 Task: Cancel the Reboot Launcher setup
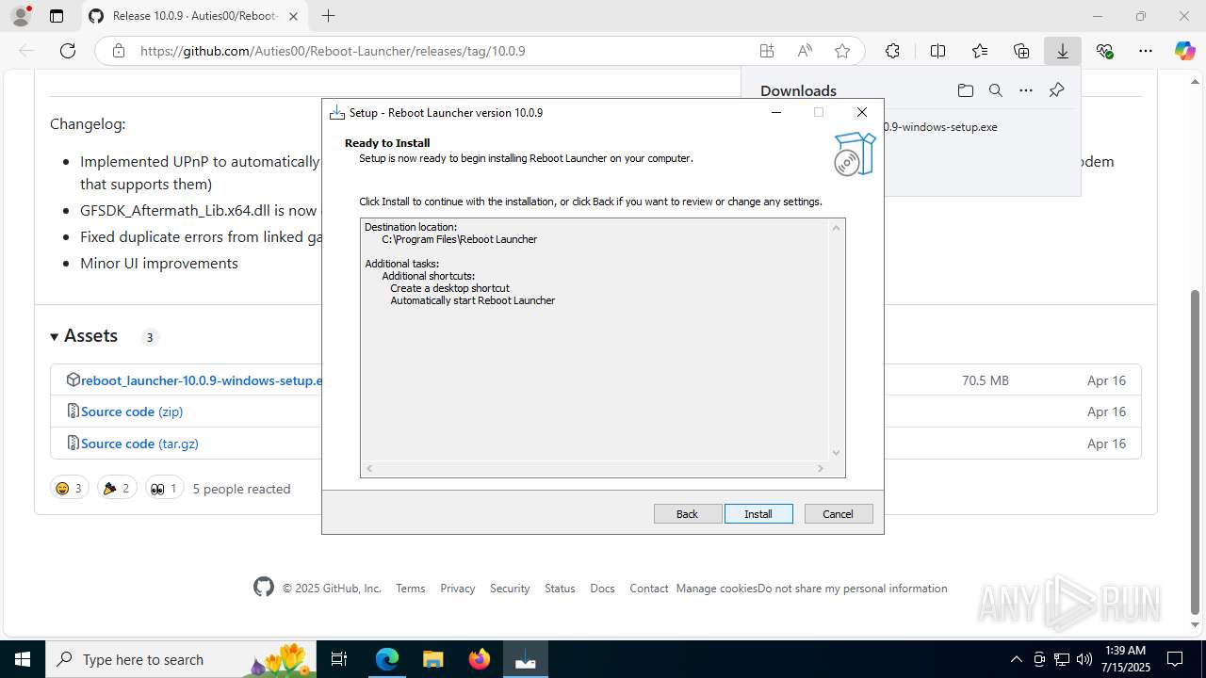[839, 513]
